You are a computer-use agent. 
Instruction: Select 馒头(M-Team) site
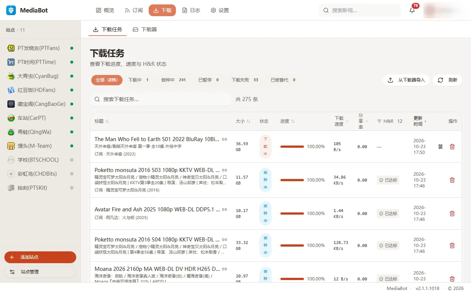pos(40,146)
